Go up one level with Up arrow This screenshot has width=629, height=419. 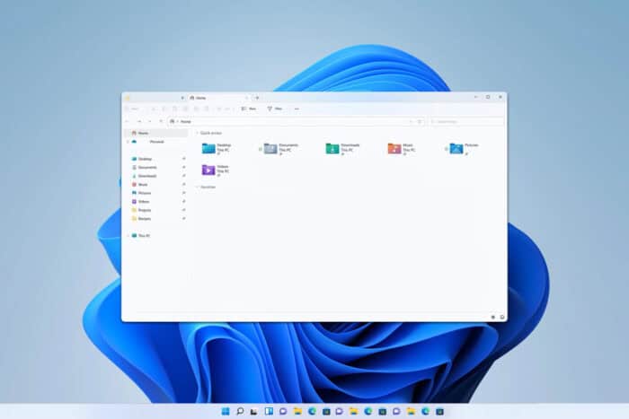click(x=161, y=121)
